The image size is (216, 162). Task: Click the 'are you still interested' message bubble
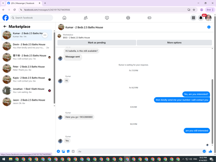click(197, 130)
